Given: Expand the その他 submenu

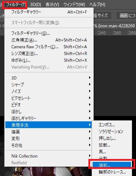Looking at the screenshot, I should coord(49,145).
